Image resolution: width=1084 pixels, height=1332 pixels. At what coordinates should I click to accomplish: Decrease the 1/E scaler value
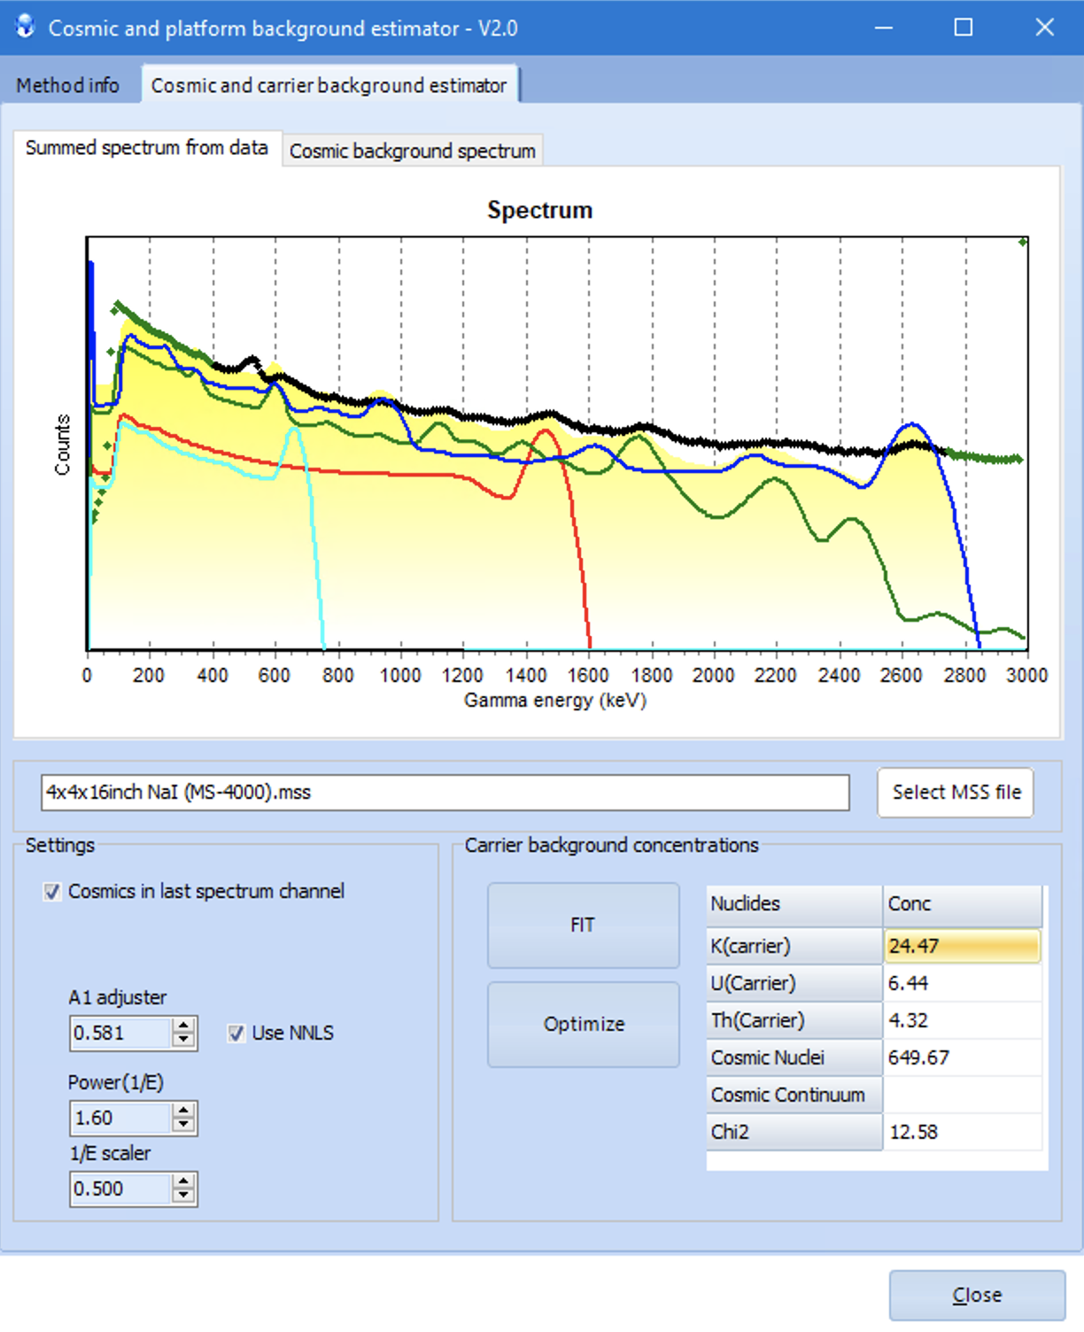pos(183,1196)
